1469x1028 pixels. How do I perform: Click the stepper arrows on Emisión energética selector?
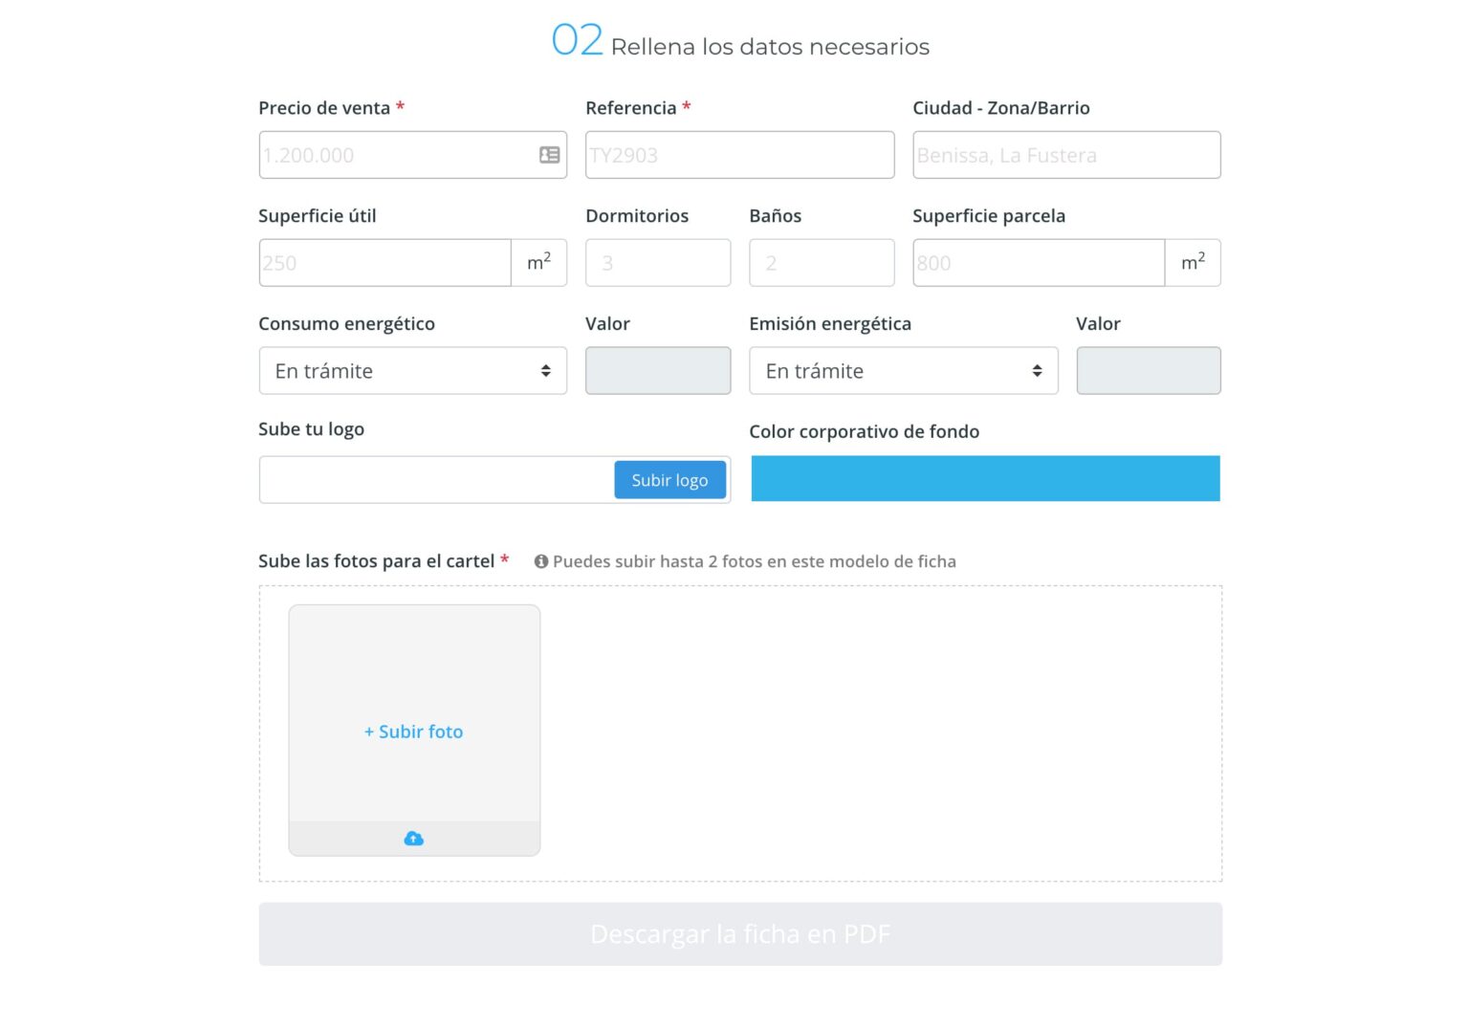1038,370
